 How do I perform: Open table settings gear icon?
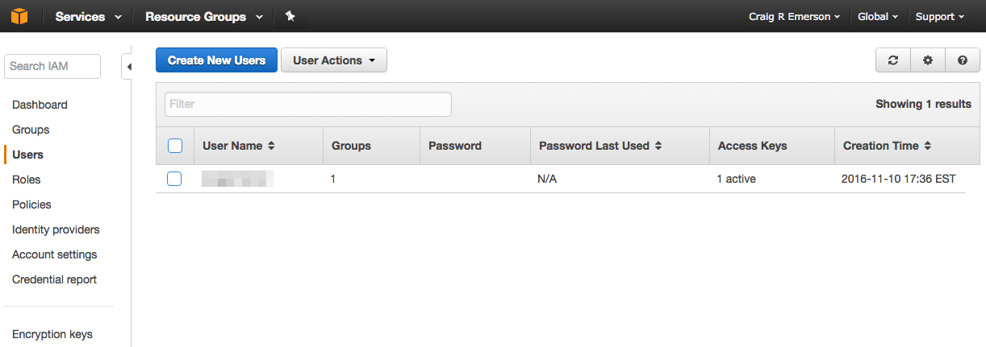point(928,60)
